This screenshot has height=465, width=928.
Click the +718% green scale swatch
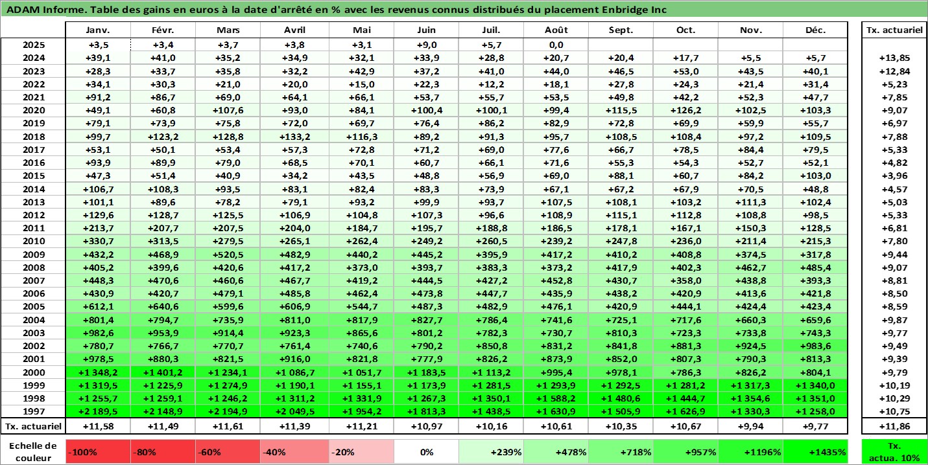click(621, 452)
